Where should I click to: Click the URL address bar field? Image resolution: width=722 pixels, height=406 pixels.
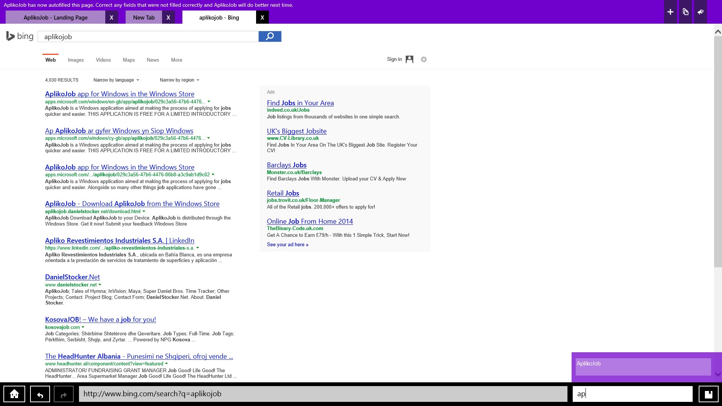click(323, 394)
